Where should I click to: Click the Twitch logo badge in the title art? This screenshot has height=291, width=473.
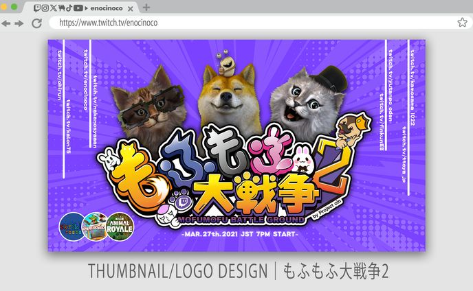pos(184,202)
